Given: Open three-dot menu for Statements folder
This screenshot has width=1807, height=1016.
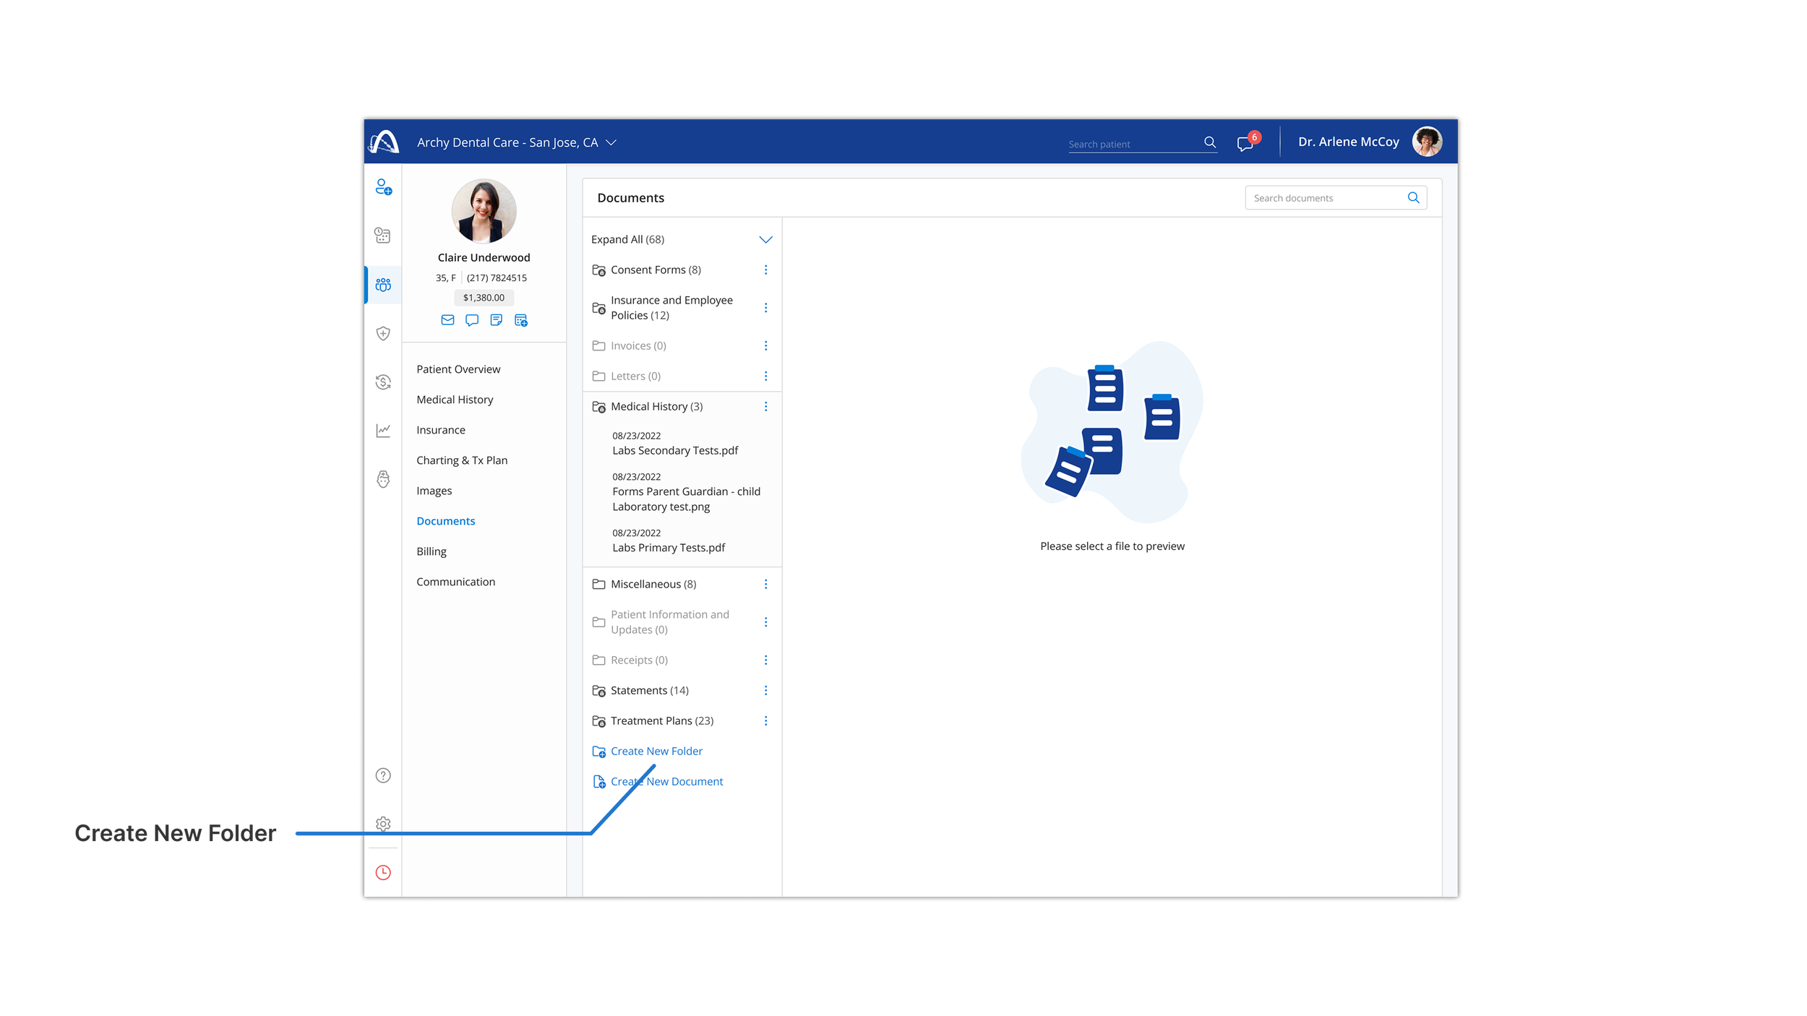Looking at the screenshot, I should [x=765, y=690].
